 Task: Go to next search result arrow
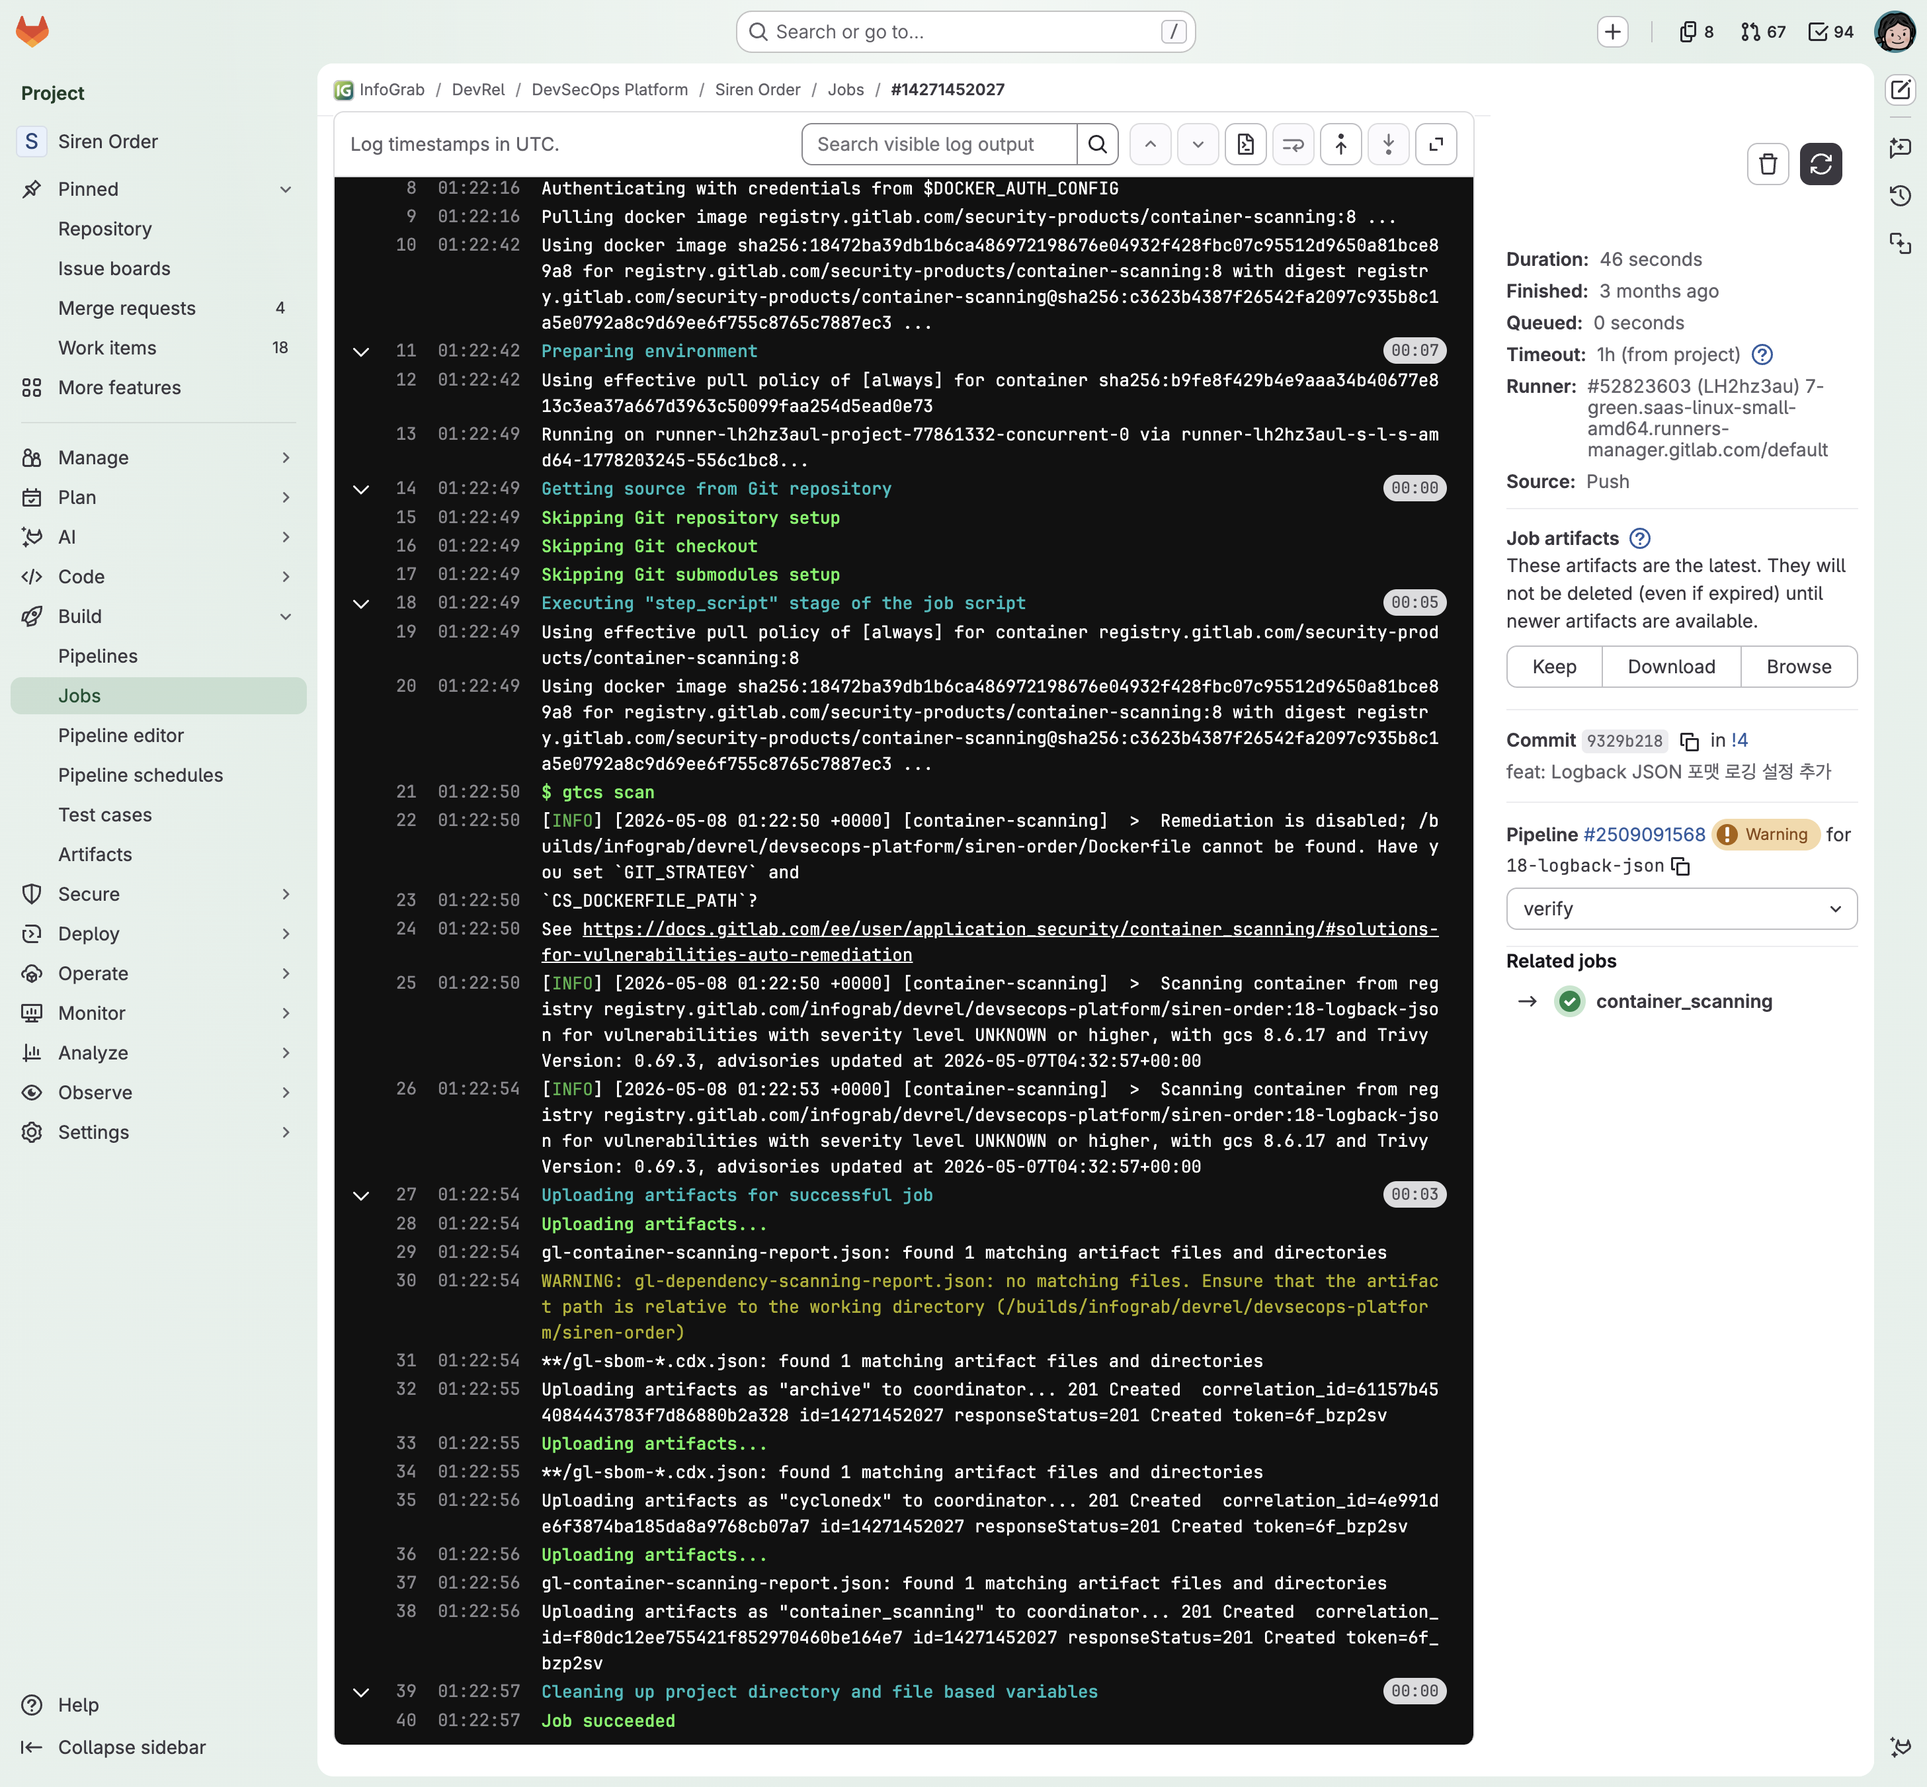1197,144
